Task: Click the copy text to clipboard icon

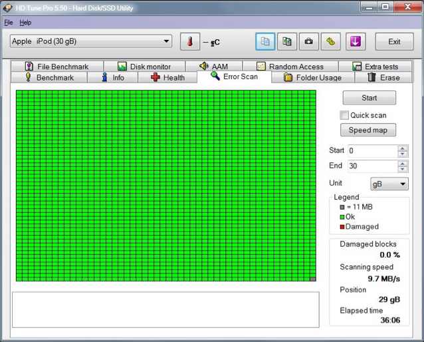Action: pos(265,41)
